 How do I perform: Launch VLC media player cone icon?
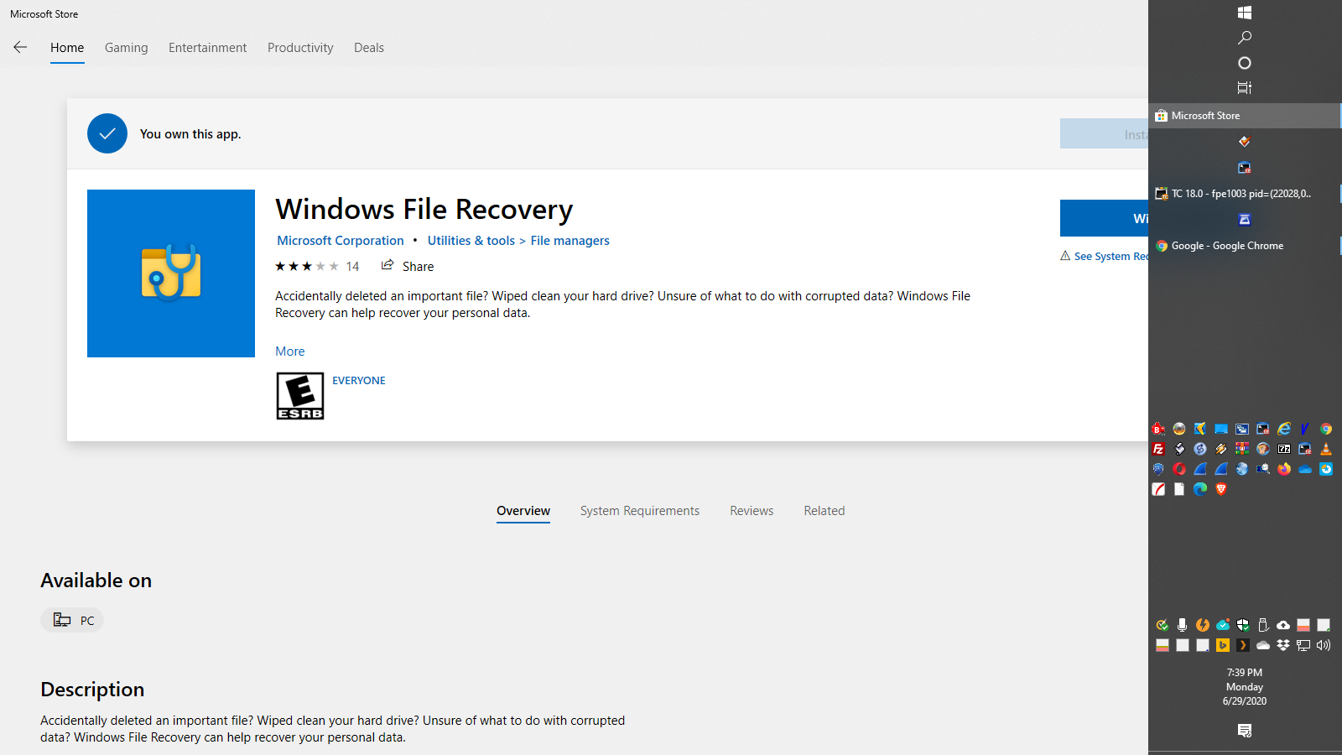click(1326, 449)
